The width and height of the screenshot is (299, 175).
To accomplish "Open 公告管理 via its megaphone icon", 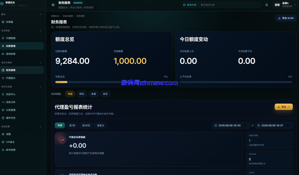I will tap(3, 110).
